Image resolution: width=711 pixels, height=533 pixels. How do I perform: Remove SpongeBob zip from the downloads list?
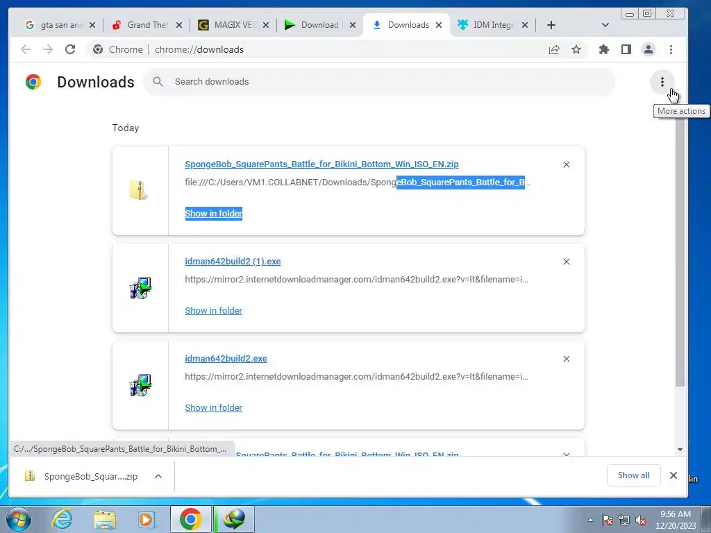pyautogui.click(x=567, y=164)
